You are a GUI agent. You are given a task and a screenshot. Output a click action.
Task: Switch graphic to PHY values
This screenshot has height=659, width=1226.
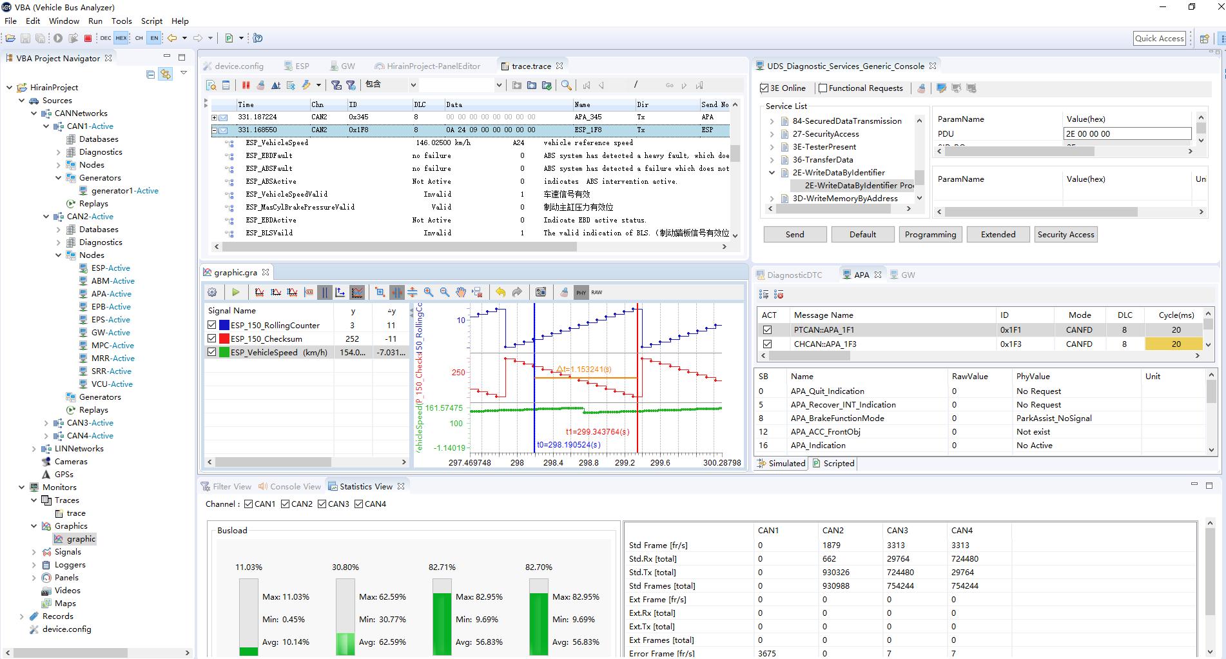click(581, 293)
